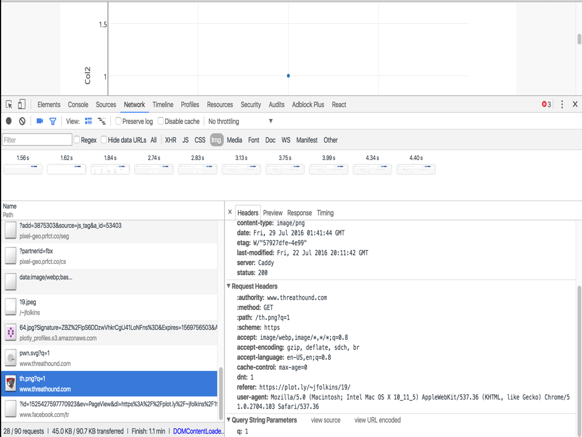Toggle screenshot capture camera icon
Viewport: 582px width, 437px height.
tap(40, 121)
